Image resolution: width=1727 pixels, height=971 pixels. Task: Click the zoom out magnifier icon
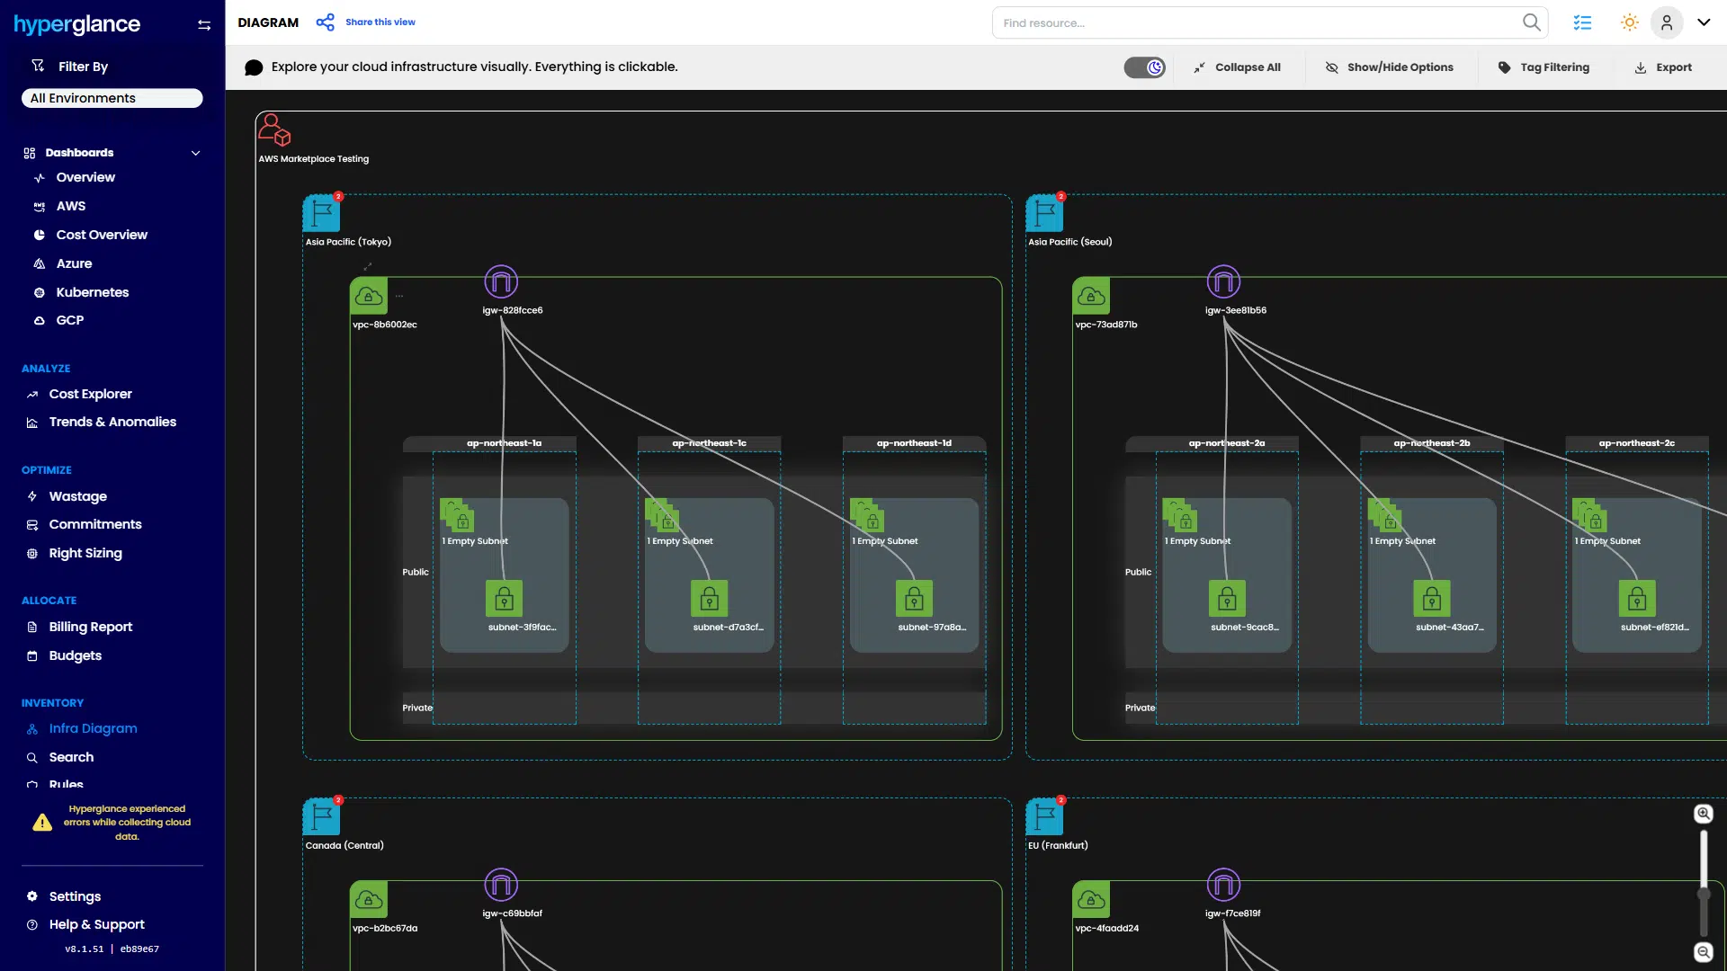point(1703,952)
